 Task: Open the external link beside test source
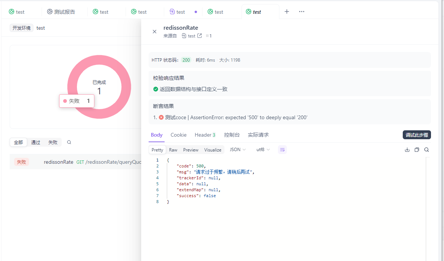tap(200, 36)
